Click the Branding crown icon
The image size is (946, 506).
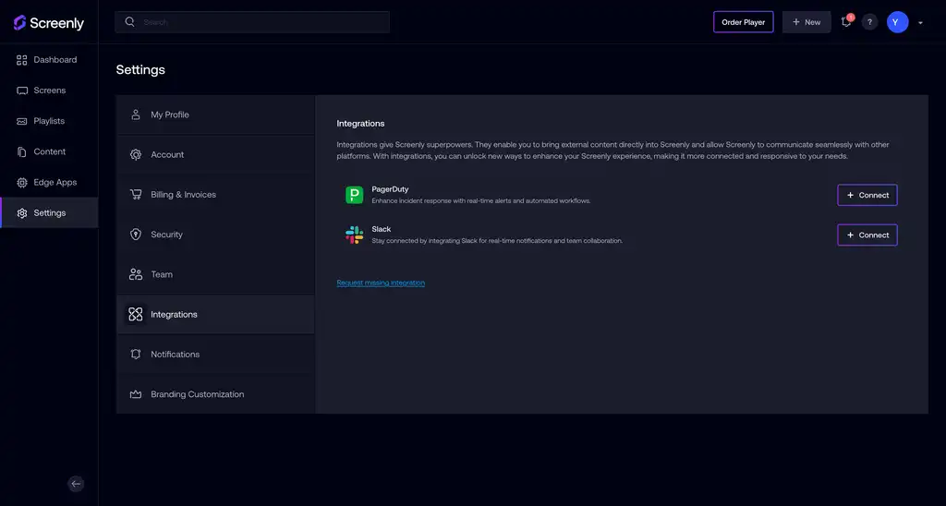pyautogui.click(x=136, y=394)
